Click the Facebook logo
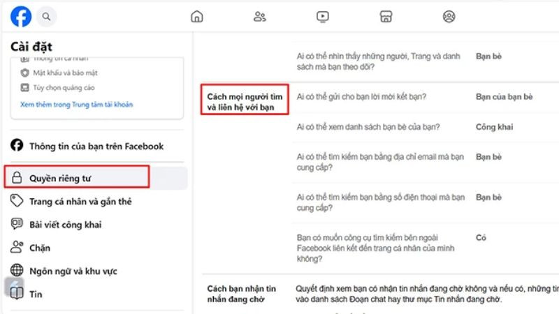Image resolution: width=559 pixels, height=314 pixels. 21,16
